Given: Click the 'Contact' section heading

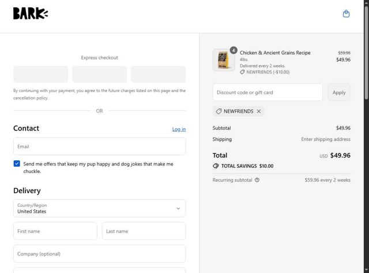Looking at the screenshot, I should pos(26,128).
